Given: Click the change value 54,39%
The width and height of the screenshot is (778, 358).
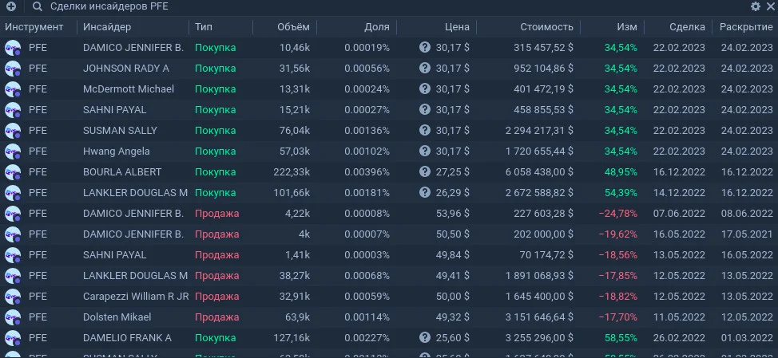Looking at the screenshot, I should point(621,193).
